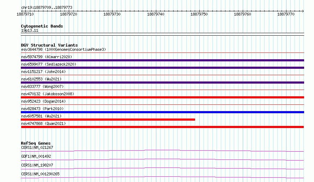Click ruler position 18879750

coord(199,14)
